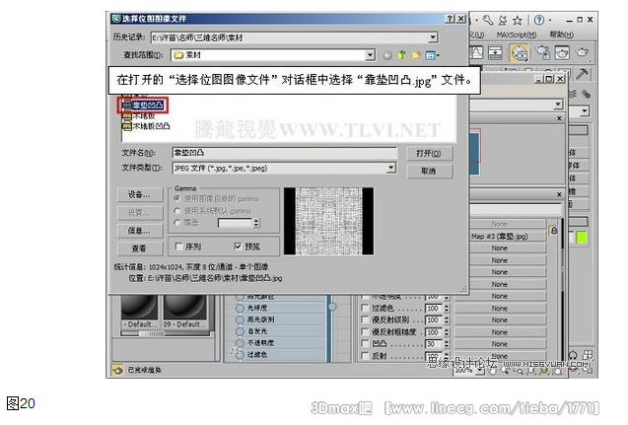This screenshot has width=628, height=425.
Task: Click the 文件名 filename input field
Action: click(x=285, y=153)
